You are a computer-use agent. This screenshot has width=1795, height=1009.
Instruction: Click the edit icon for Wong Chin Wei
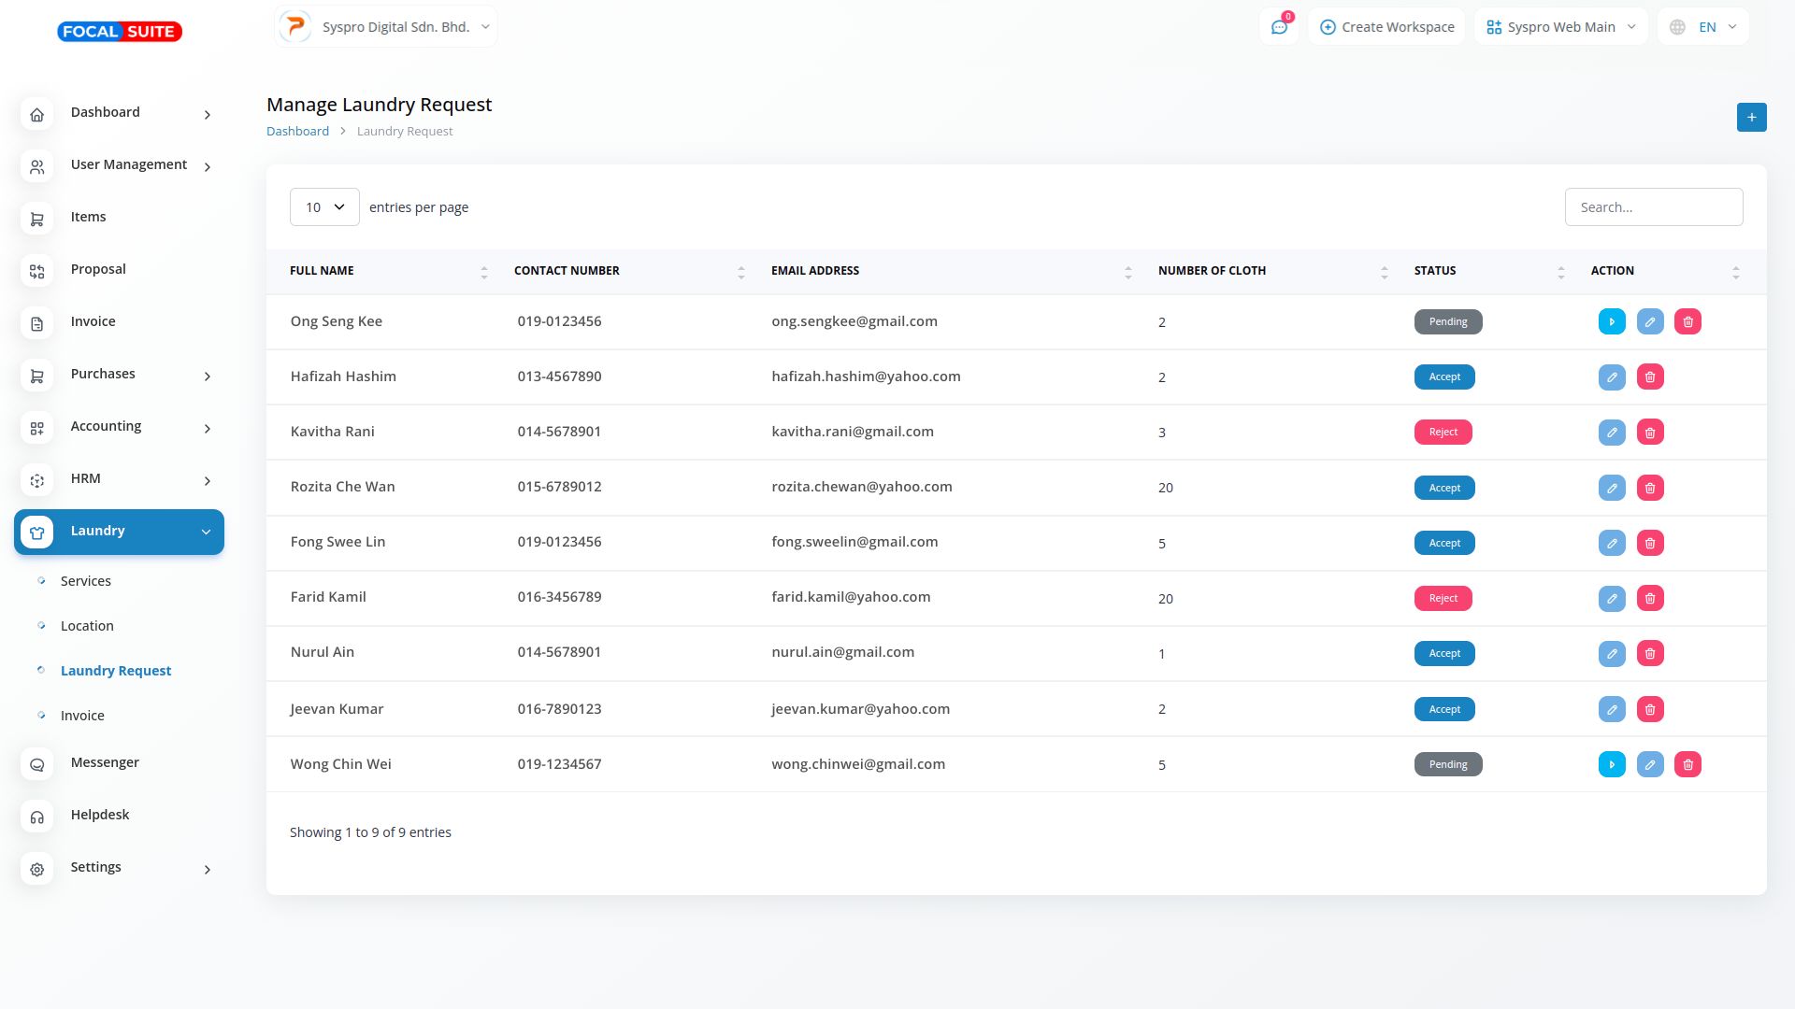point(1650,764)
